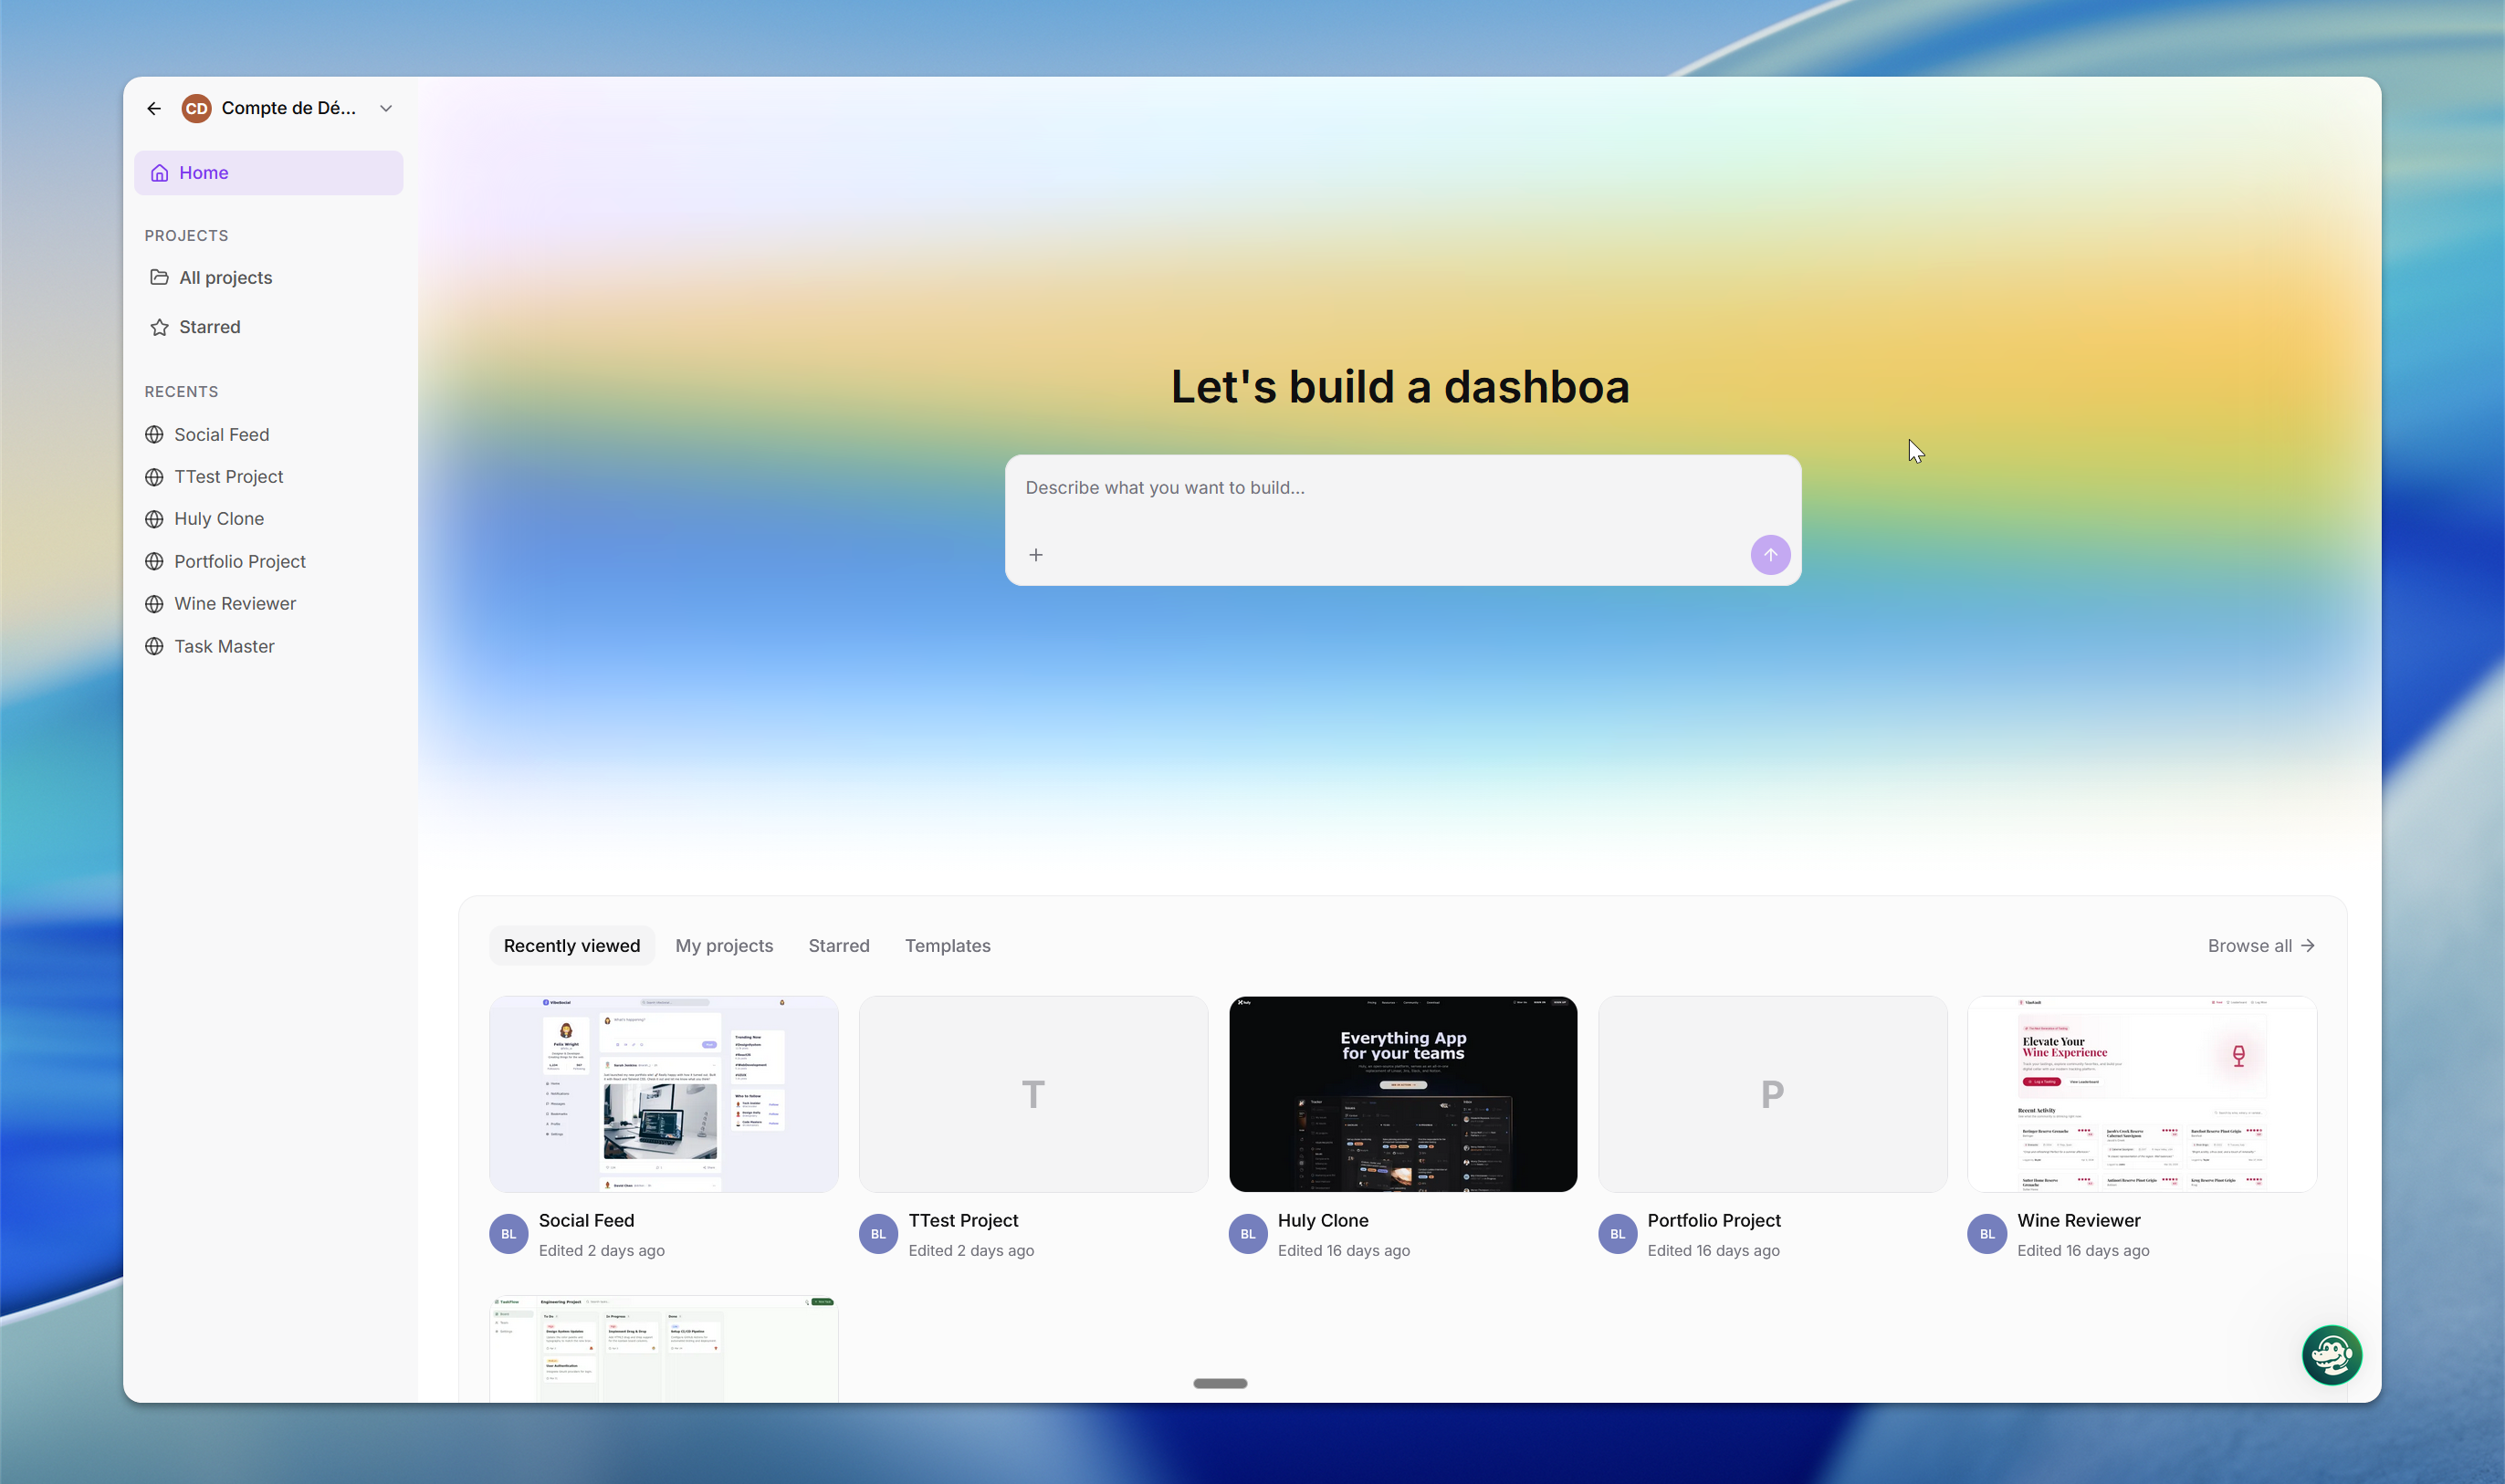Click the Wine Reviewer card title

[2078, 1221]
